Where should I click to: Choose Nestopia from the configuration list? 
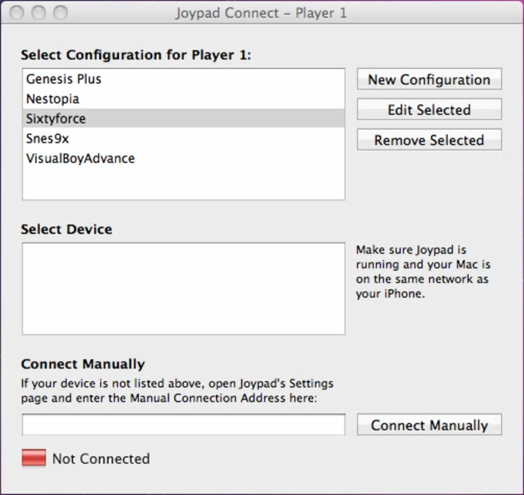(53, 99)
